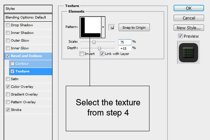The width and height of the screenshot is (210, 140).
Task: Click the Scale slider handle
Action: pyautogui.click(x=93, y=42)
